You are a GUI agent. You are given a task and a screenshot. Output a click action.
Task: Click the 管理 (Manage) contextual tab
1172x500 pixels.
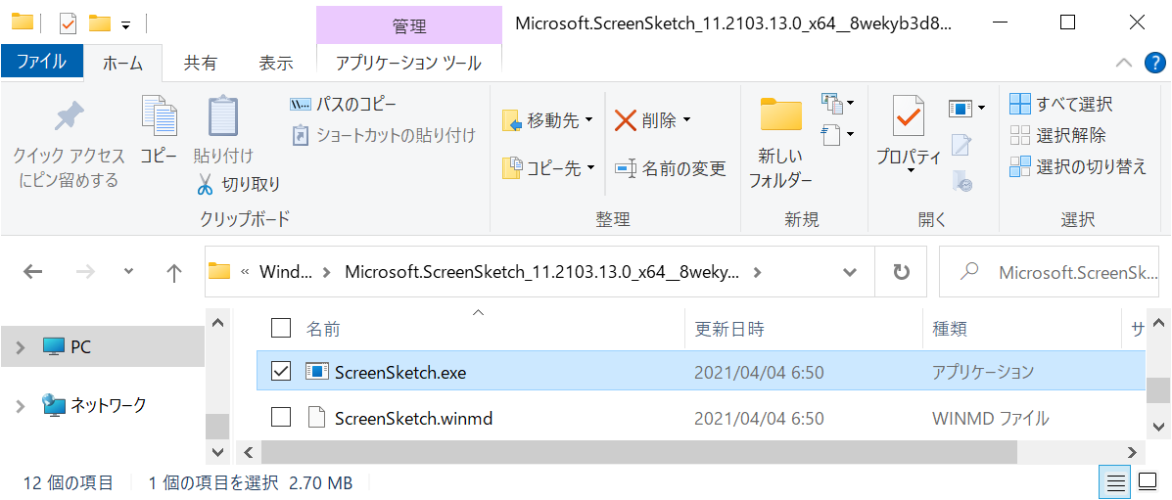click(x=409, y=26)
